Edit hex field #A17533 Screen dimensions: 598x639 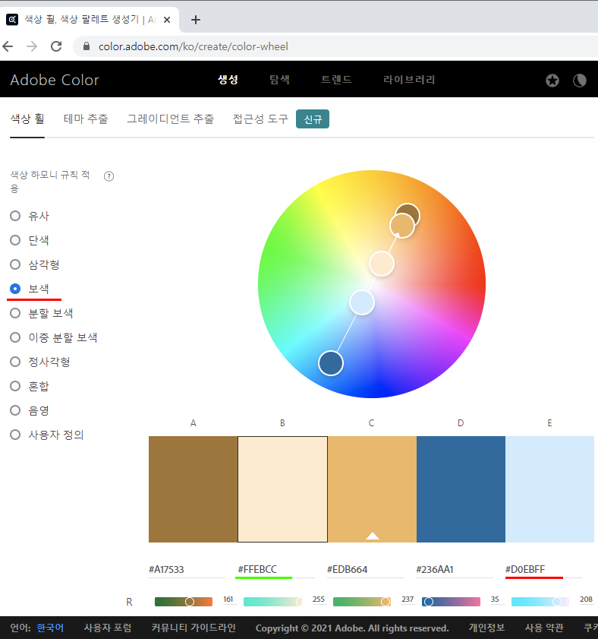[187, 569]
